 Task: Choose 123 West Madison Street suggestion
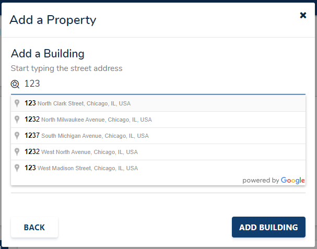click(82, 168)
